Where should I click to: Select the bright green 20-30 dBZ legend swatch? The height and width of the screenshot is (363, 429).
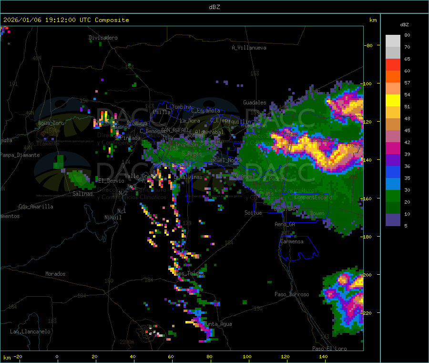point(393,196)
